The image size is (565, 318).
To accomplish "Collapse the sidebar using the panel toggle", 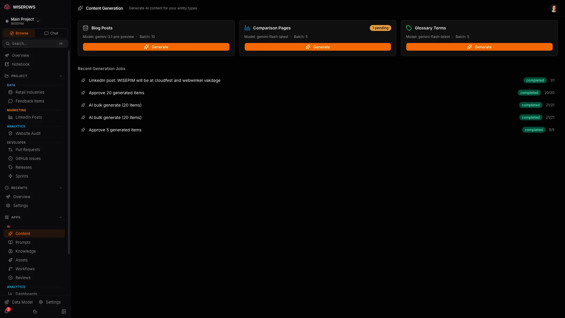I will click(x=64, y=312).
